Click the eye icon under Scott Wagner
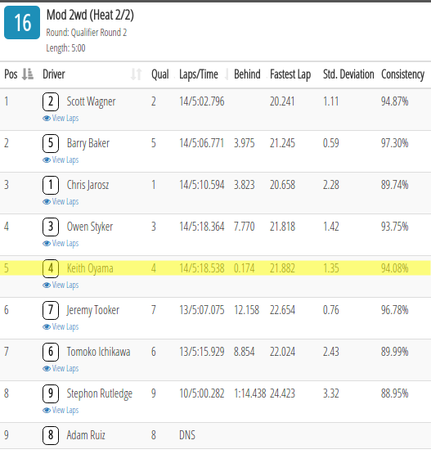This screenshot has width=431, height=454. click(47, 118)
